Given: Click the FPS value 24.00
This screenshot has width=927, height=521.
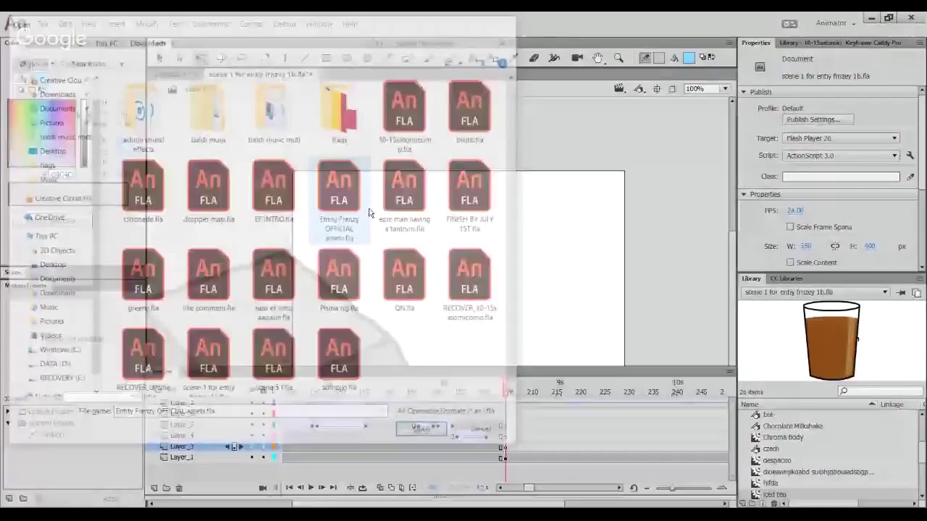Looking at the screenshot, I should click(x=795, y=211).
